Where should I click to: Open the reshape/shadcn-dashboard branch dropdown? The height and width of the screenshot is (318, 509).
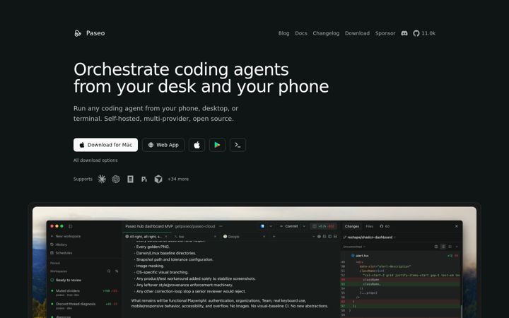[x=370, y=237]
